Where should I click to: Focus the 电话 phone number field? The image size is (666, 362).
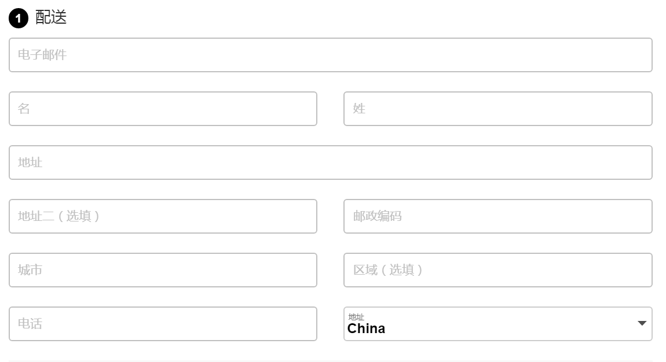pos(163,324)
